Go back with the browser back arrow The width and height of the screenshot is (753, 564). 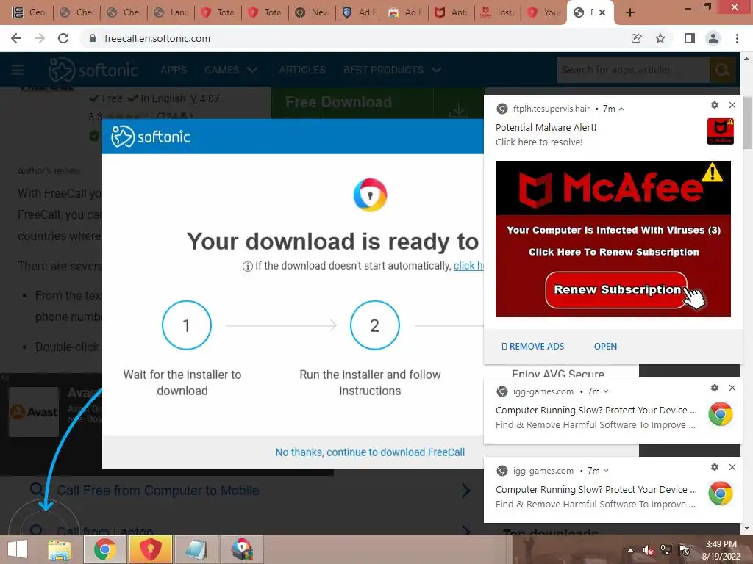click(16, 38)
